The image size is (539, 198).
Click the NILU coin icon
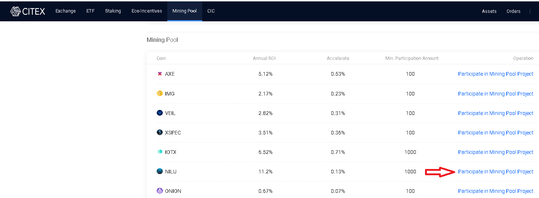160,171
